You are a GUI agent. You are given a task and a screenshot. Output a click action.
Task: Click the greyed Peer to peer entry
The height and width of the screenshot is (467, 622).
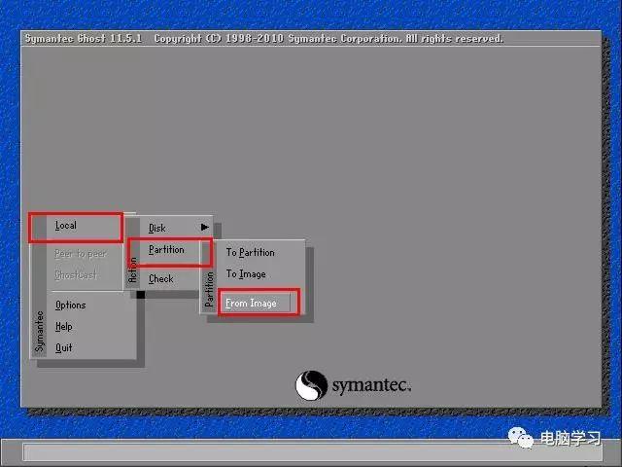click(81, 254)
